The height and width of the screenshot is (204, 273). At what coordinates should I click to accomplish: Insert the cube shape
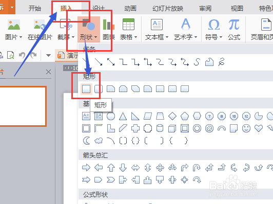tap(172, 129)
